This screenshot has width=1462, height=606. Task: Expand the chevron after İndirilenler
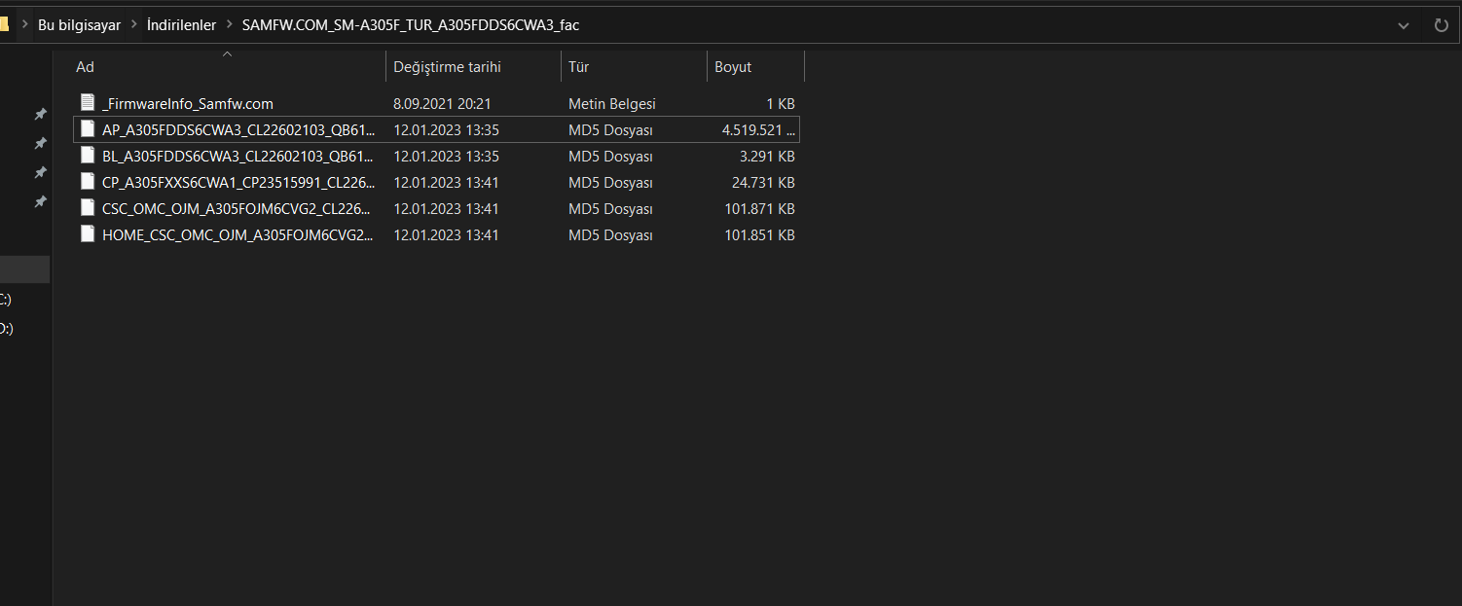(230, 25)
